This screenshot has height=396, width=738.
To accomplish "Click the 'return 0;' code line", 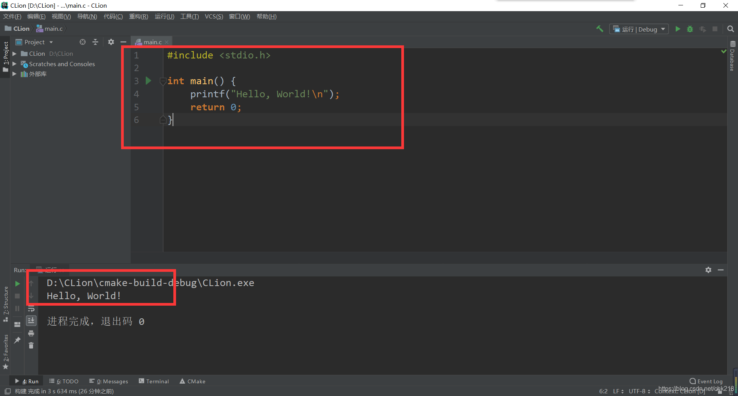I will (216, 107).
